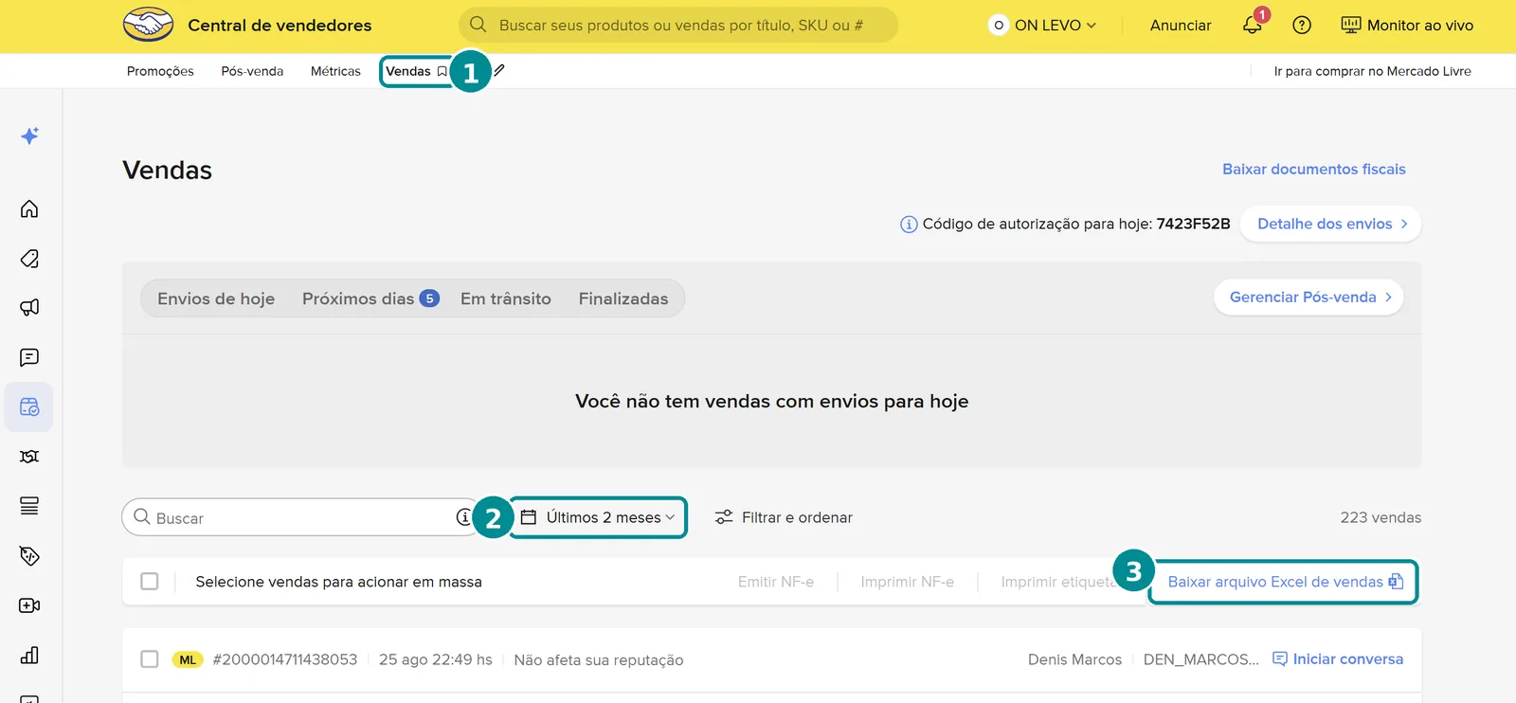
Task: Switch to Em trânsito tab
Action: (506, 298)
